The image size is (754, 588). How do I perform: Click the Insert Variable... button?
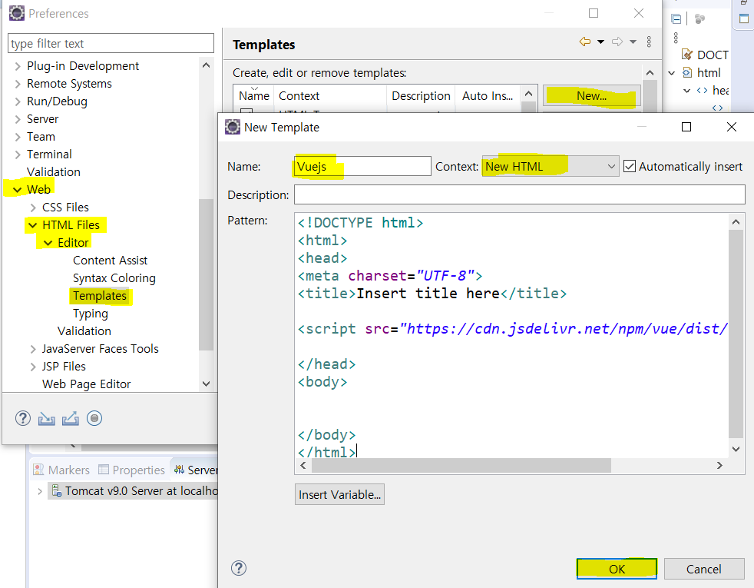339,495
